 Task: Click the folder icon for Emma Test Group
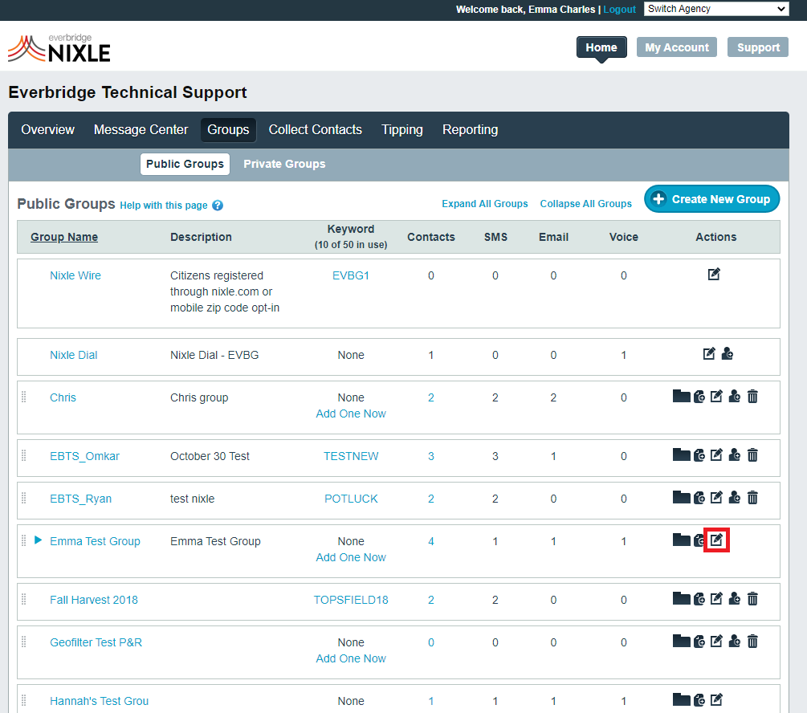[x=682, y=540]
